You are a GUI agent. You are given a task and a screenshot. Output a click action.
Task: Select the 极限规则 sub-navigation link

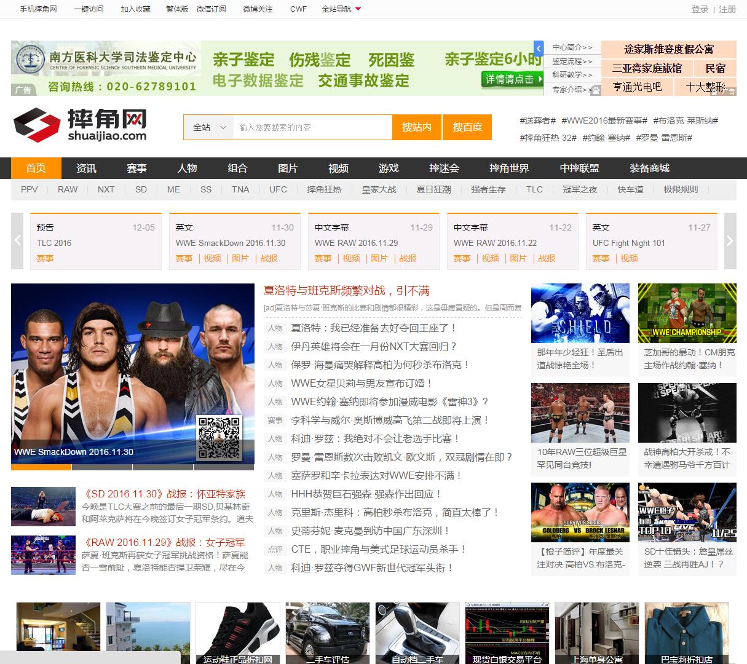[681, 189]
